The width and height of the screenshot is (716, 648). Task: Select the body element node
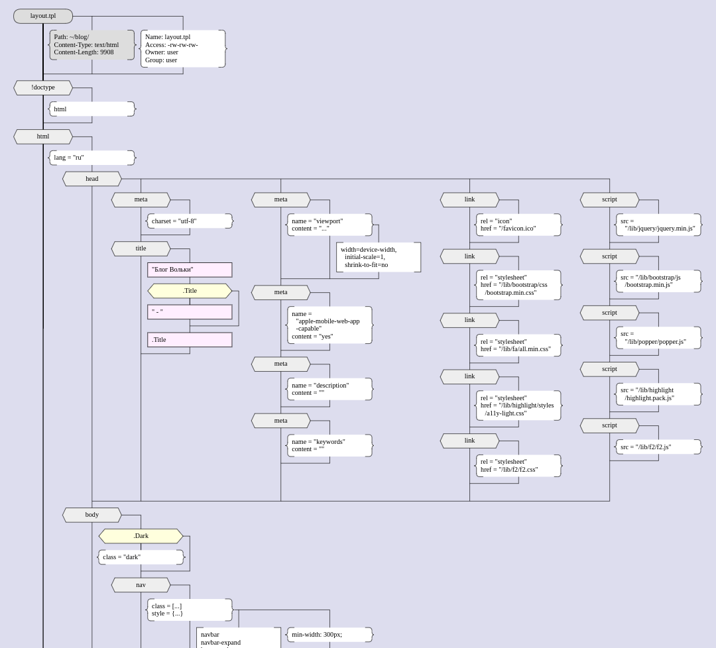point(92,515)
